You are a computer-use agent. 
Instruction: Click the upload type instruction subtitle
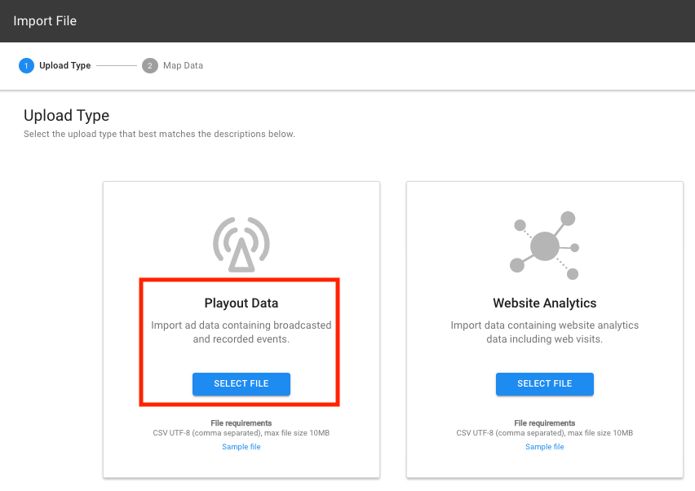tap(159, 134)
